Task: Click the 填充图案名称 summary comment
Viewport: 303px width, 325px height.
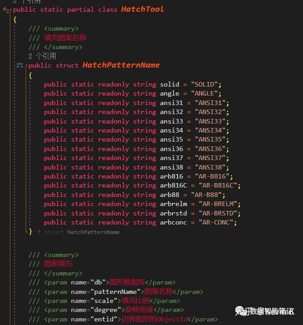Action: [65, 38]
